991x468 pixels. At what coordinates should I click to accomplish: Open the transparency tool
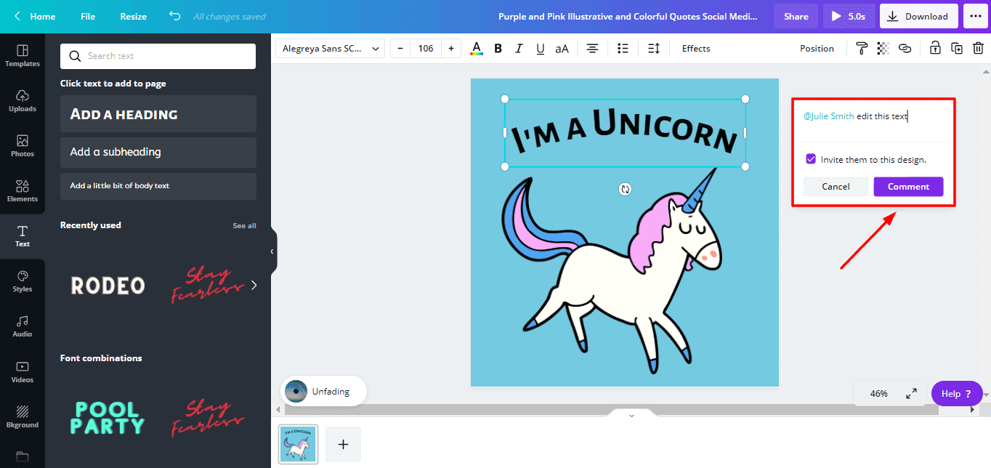(x=883, y=49)
